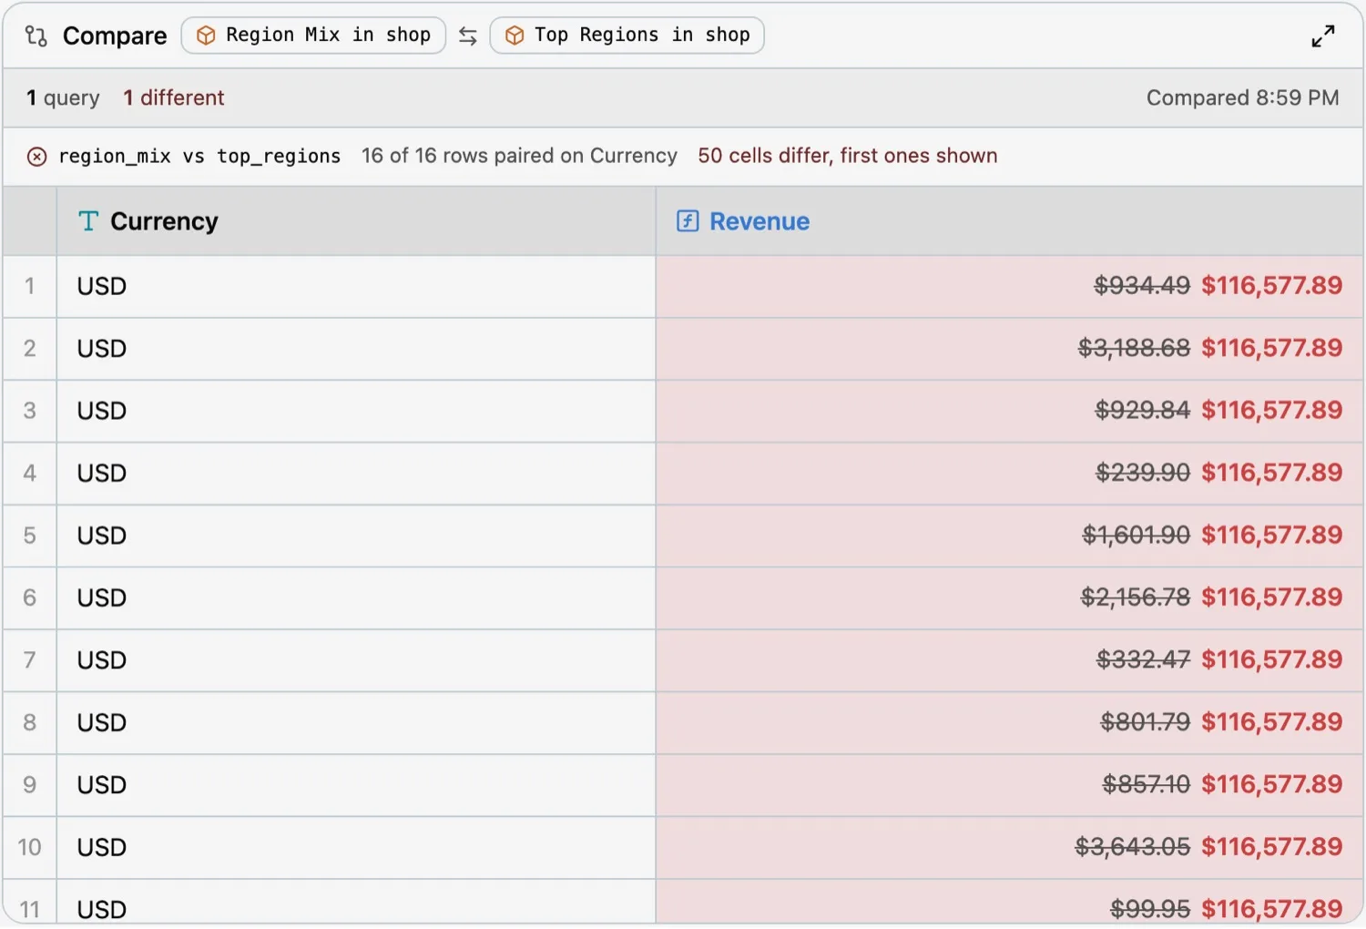Click the struck-through $934.49 value

coord(1142,286)
